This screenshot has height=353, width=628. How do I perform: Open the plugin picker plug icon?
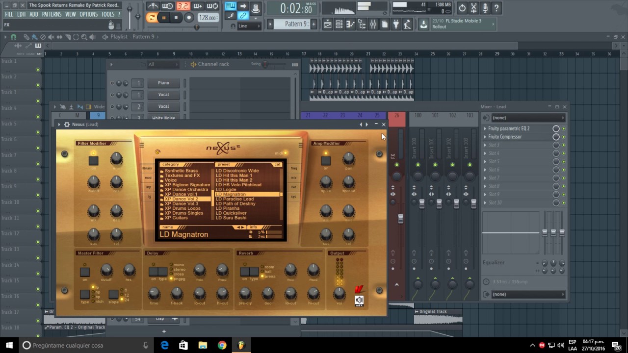[x=396, y=24]
